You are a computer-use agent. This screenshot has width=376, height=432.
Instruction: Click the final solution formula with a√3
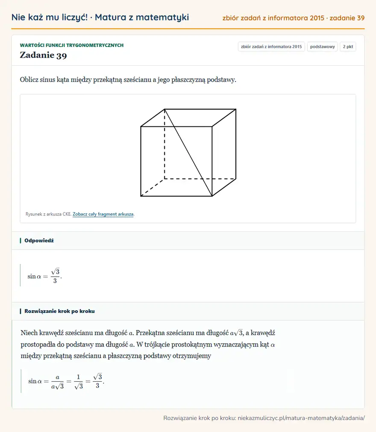[x=66, y=381]
